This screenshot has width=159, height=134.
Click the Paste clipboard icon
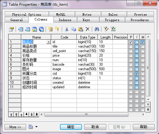tap(81, 29)
